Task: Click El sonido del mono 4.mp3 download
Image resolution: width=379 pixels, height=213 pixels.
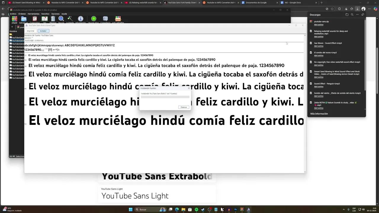Action: coord(325,53)
